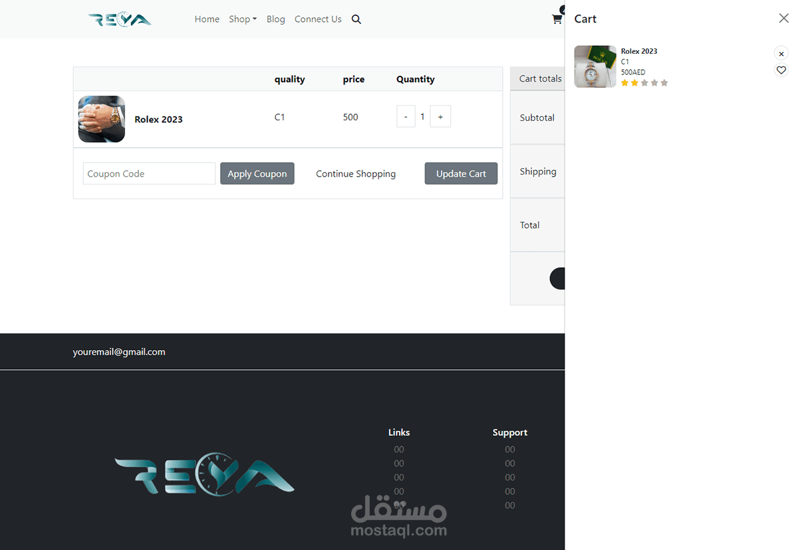This screenshot has width=798, height=550.
Task: Close the Cart side panel
Action: 783,18
